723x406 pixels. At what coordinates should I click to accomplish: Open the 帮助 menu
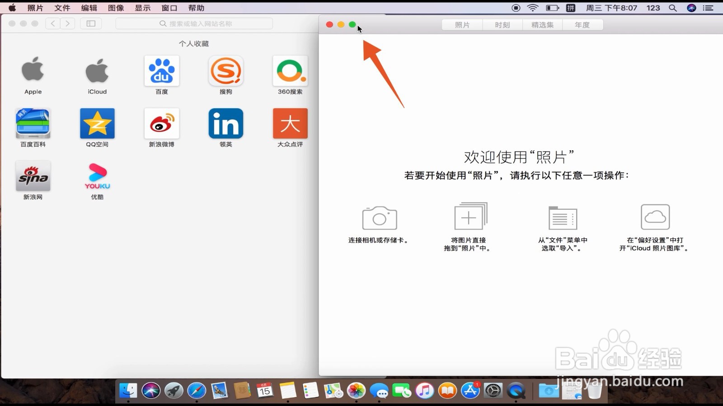tap(197, 8)
